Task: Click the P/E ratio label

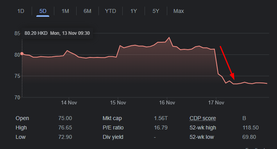Action: tap(113, 127)
